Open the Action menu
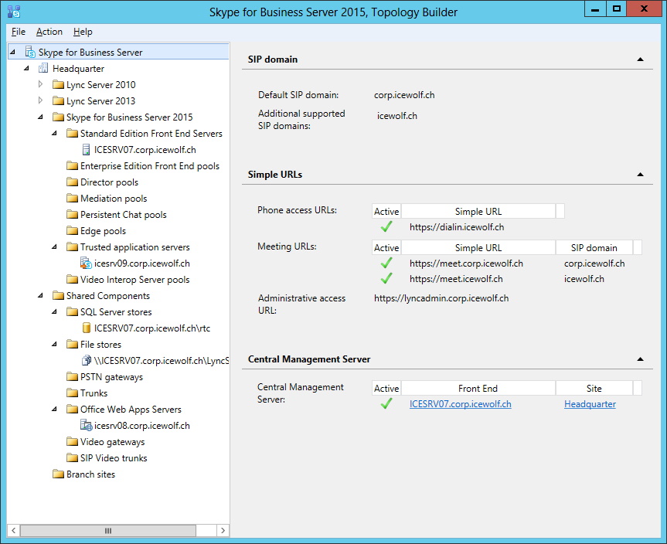This screenshot has width=667, height=544. click(49, 32)
